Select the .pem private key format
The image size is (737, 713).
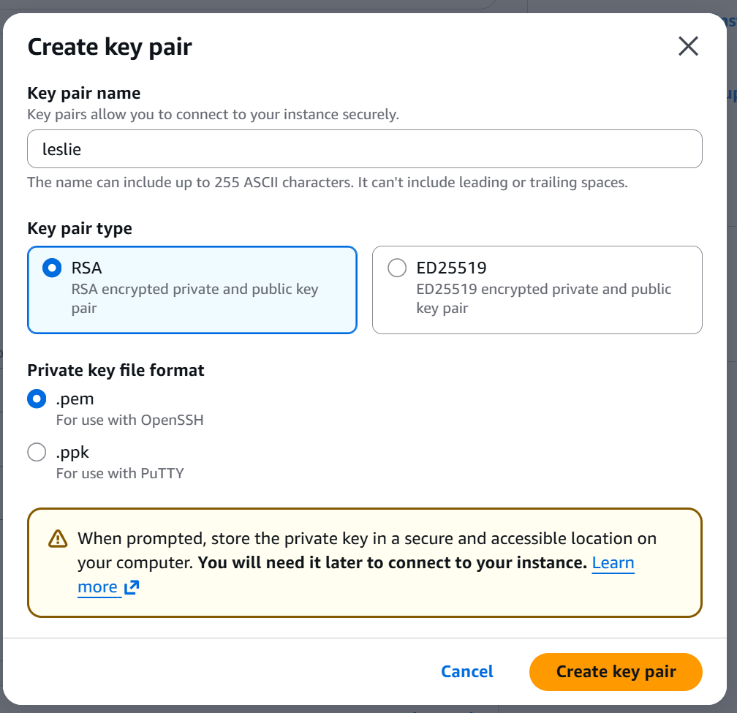37,399
